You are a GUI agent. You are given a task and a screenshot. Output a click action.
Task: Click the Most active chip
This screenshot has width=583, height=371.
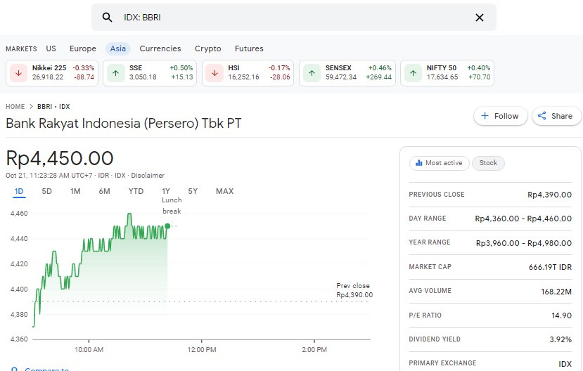[x=439, y=163]
